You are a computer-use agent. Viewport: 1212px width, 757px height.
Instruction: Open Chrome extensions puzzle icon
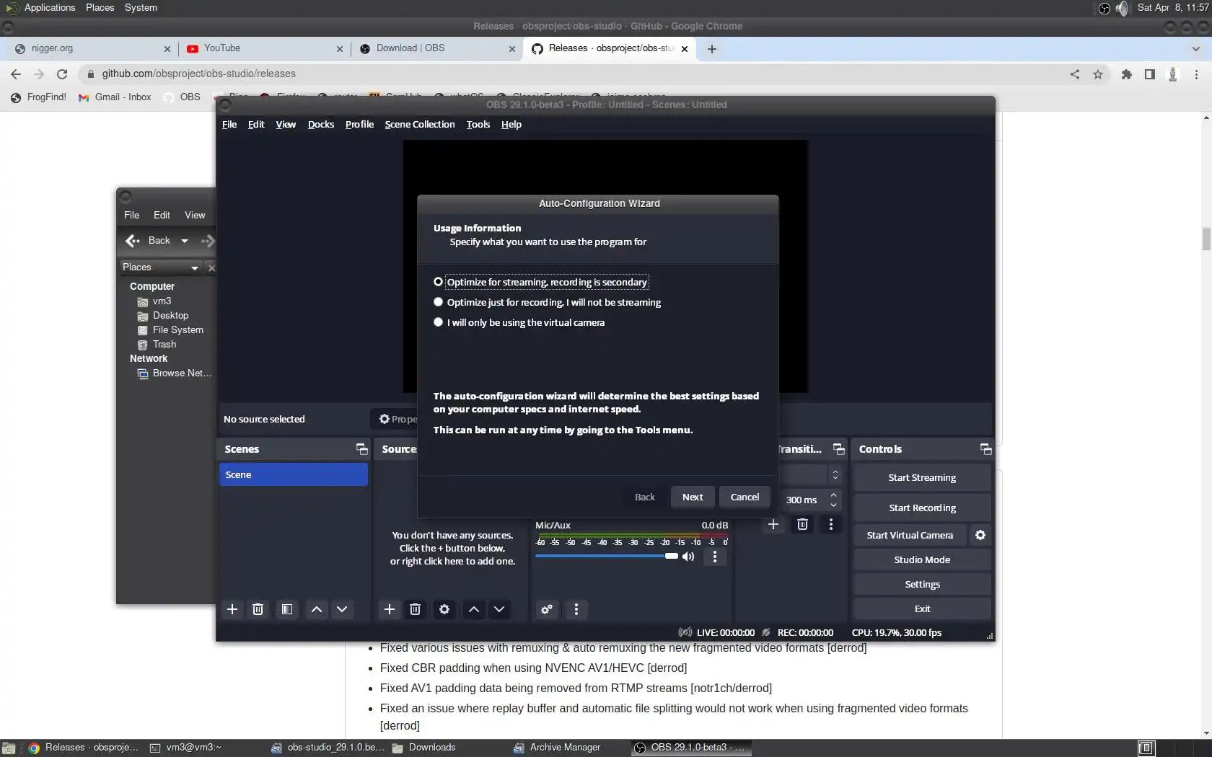pyautogui.click(x=1127, y=74)
